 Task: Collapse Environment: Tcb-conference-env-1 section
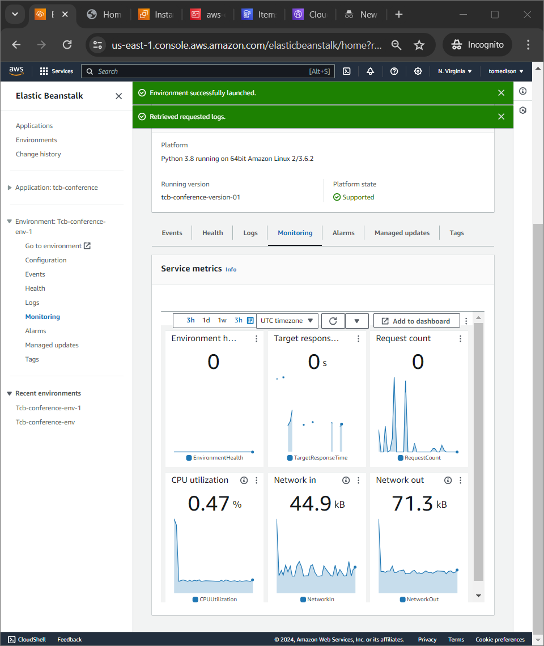click(x=10, y=222)
